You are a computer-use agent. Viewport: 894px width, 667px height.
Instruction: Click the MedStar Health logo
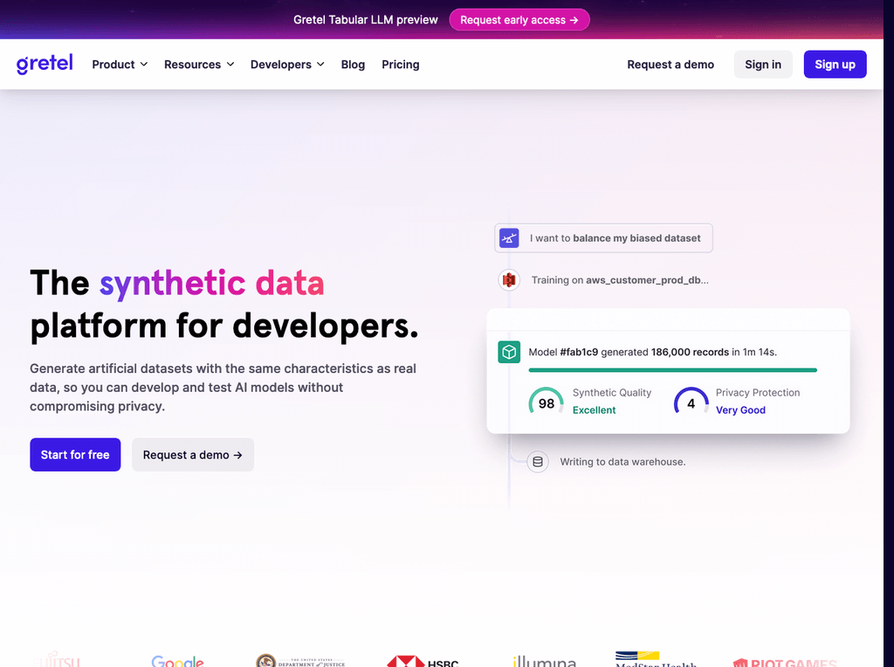point(656,659)
